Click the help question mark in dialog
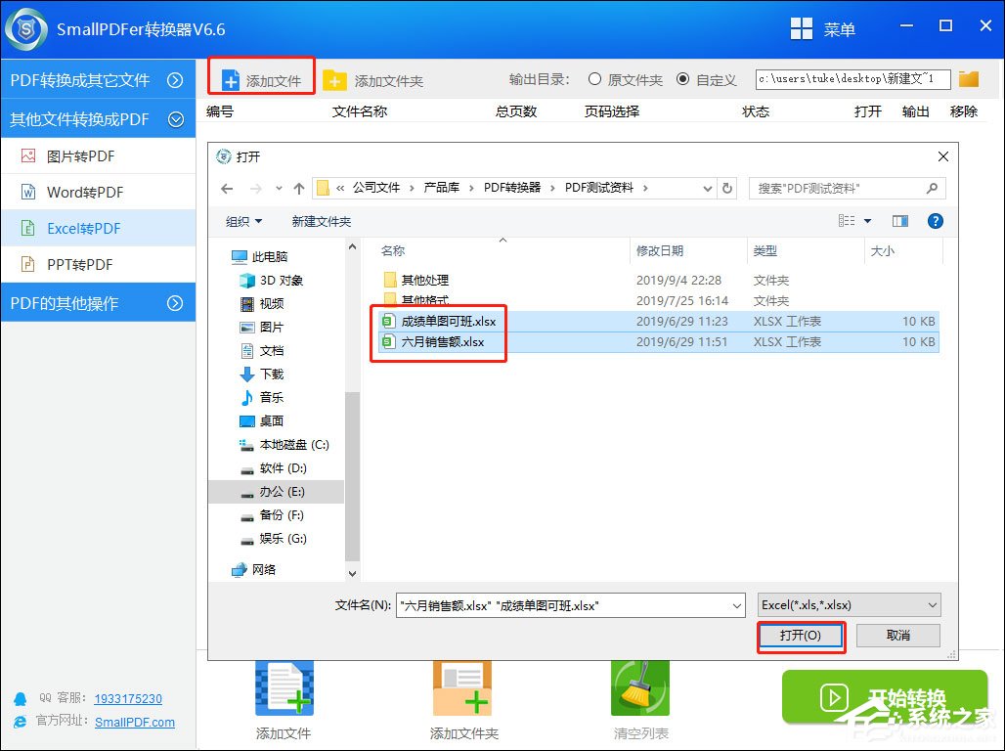 tap(936, 221)
